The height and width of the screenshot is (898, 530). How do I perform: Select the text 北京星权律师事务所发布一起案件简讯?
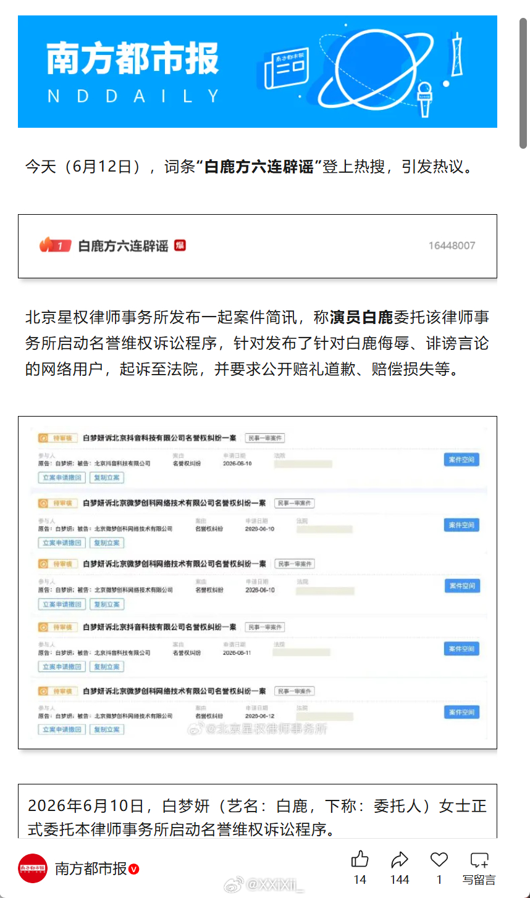click(162, 318)
